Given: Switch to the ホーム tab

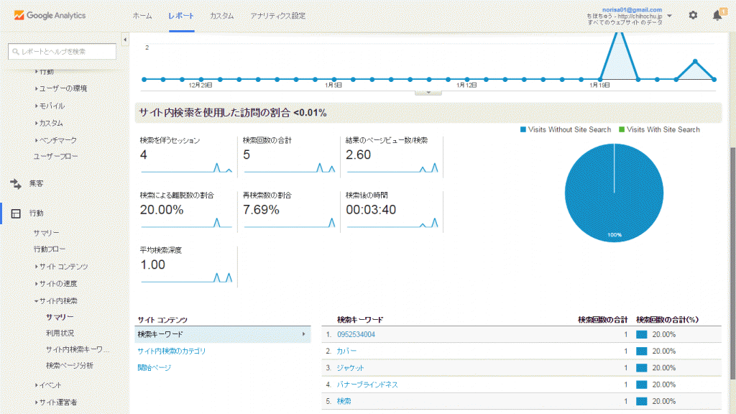Looking at the screenshot, I should point(144,15).
